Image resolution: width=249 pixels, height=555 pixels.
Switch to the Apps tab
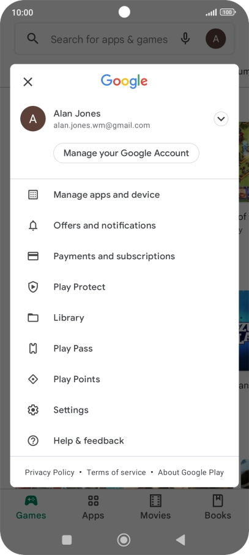point(93,508)
